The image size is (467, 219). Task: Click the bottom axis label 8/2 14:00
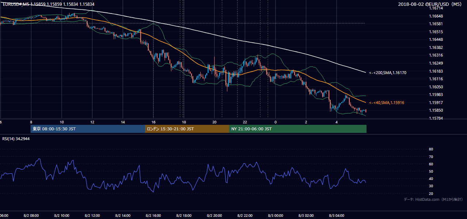coord(123,215)
